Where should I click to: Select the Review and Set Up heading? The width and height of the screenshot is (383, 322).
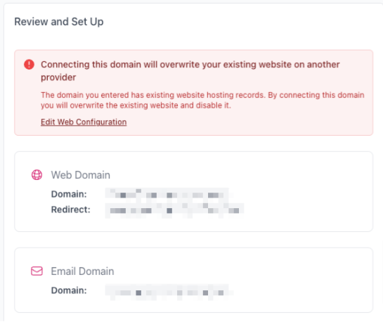tap(59, 22)
